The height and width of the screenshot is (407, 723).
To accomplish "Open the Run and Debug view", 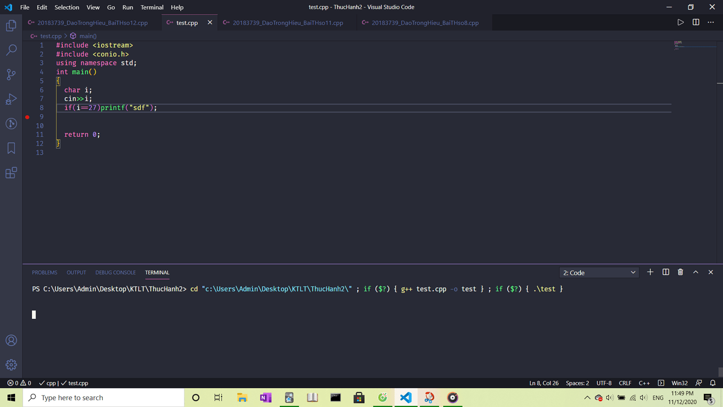I will [x=11, y=99].
